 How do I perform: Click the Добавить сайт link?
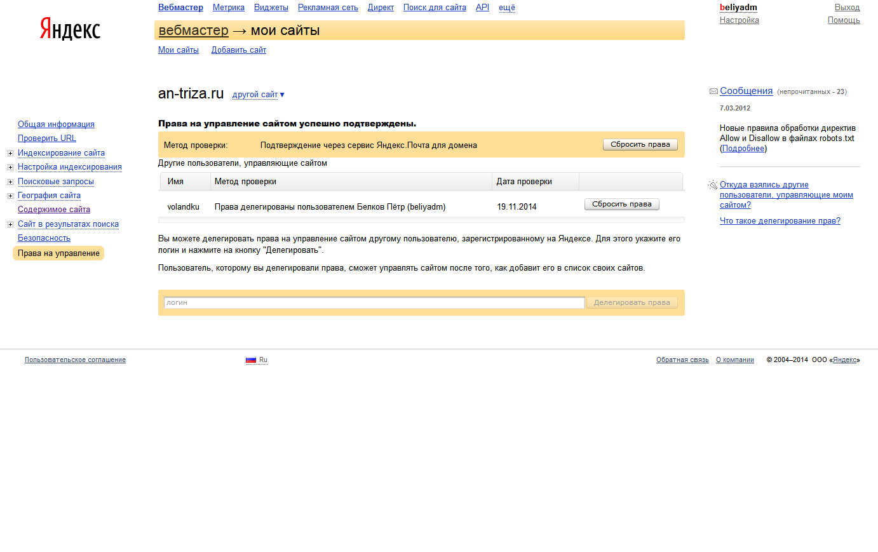pyautogui.click(x=239, y=50)
